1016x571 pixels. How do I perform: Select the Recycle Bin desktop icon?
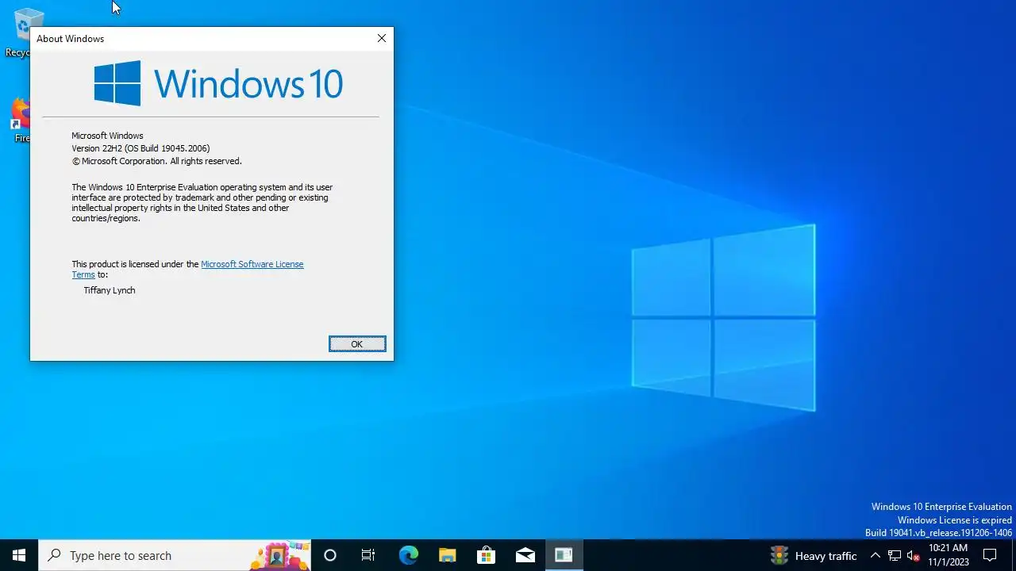tap(17, 32)
